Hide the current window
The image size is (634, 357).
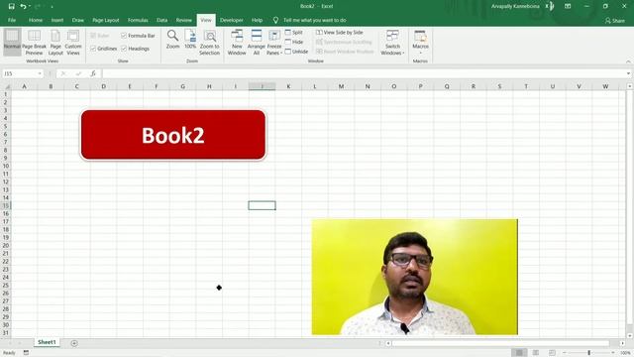point(294,42)
